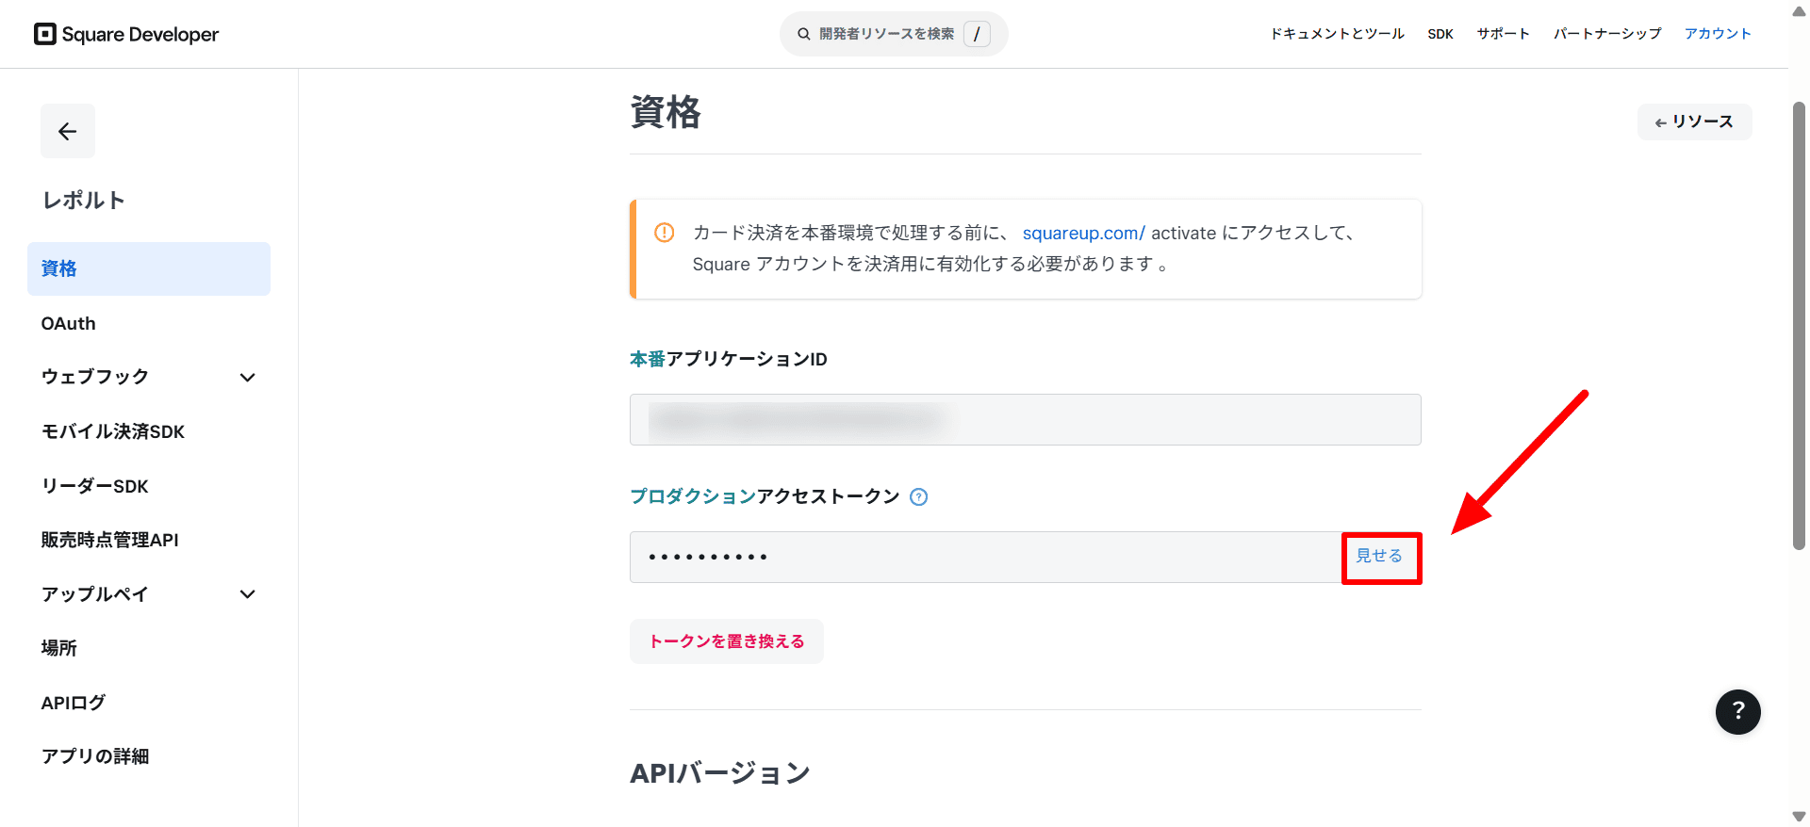Open サポート top navigation item

click(x=1503, y=34)
